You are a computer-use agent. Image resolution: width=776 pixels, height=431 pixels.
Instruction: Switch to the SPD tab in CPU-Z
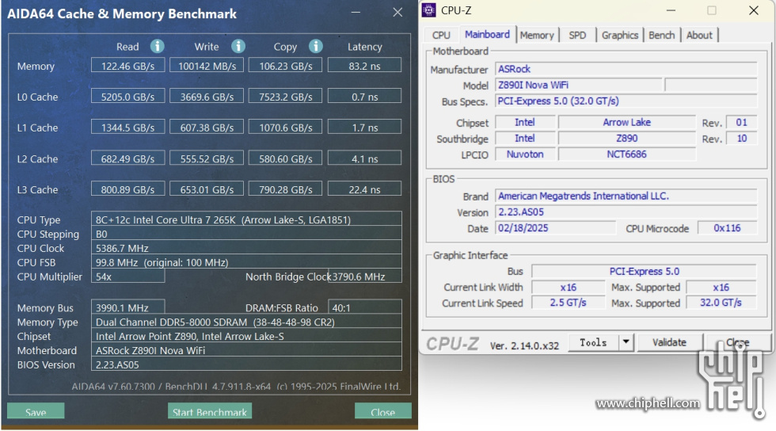coord(577,35)
